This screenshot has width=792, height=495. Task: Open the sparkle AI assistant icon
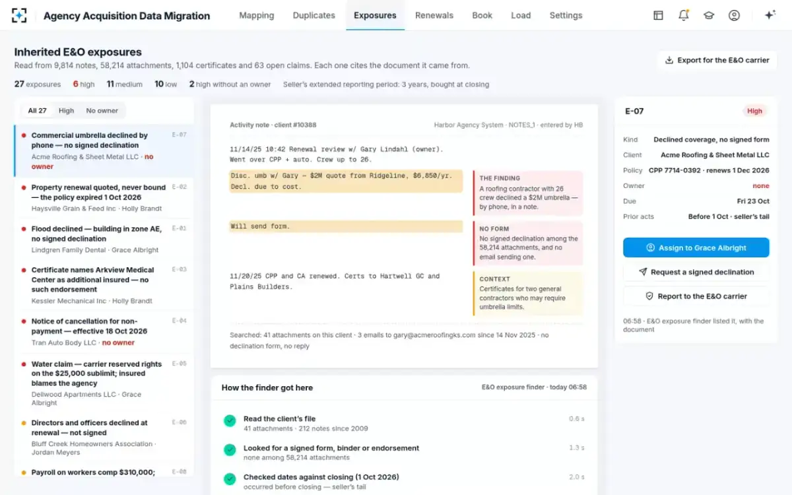[x=770, y=15]
